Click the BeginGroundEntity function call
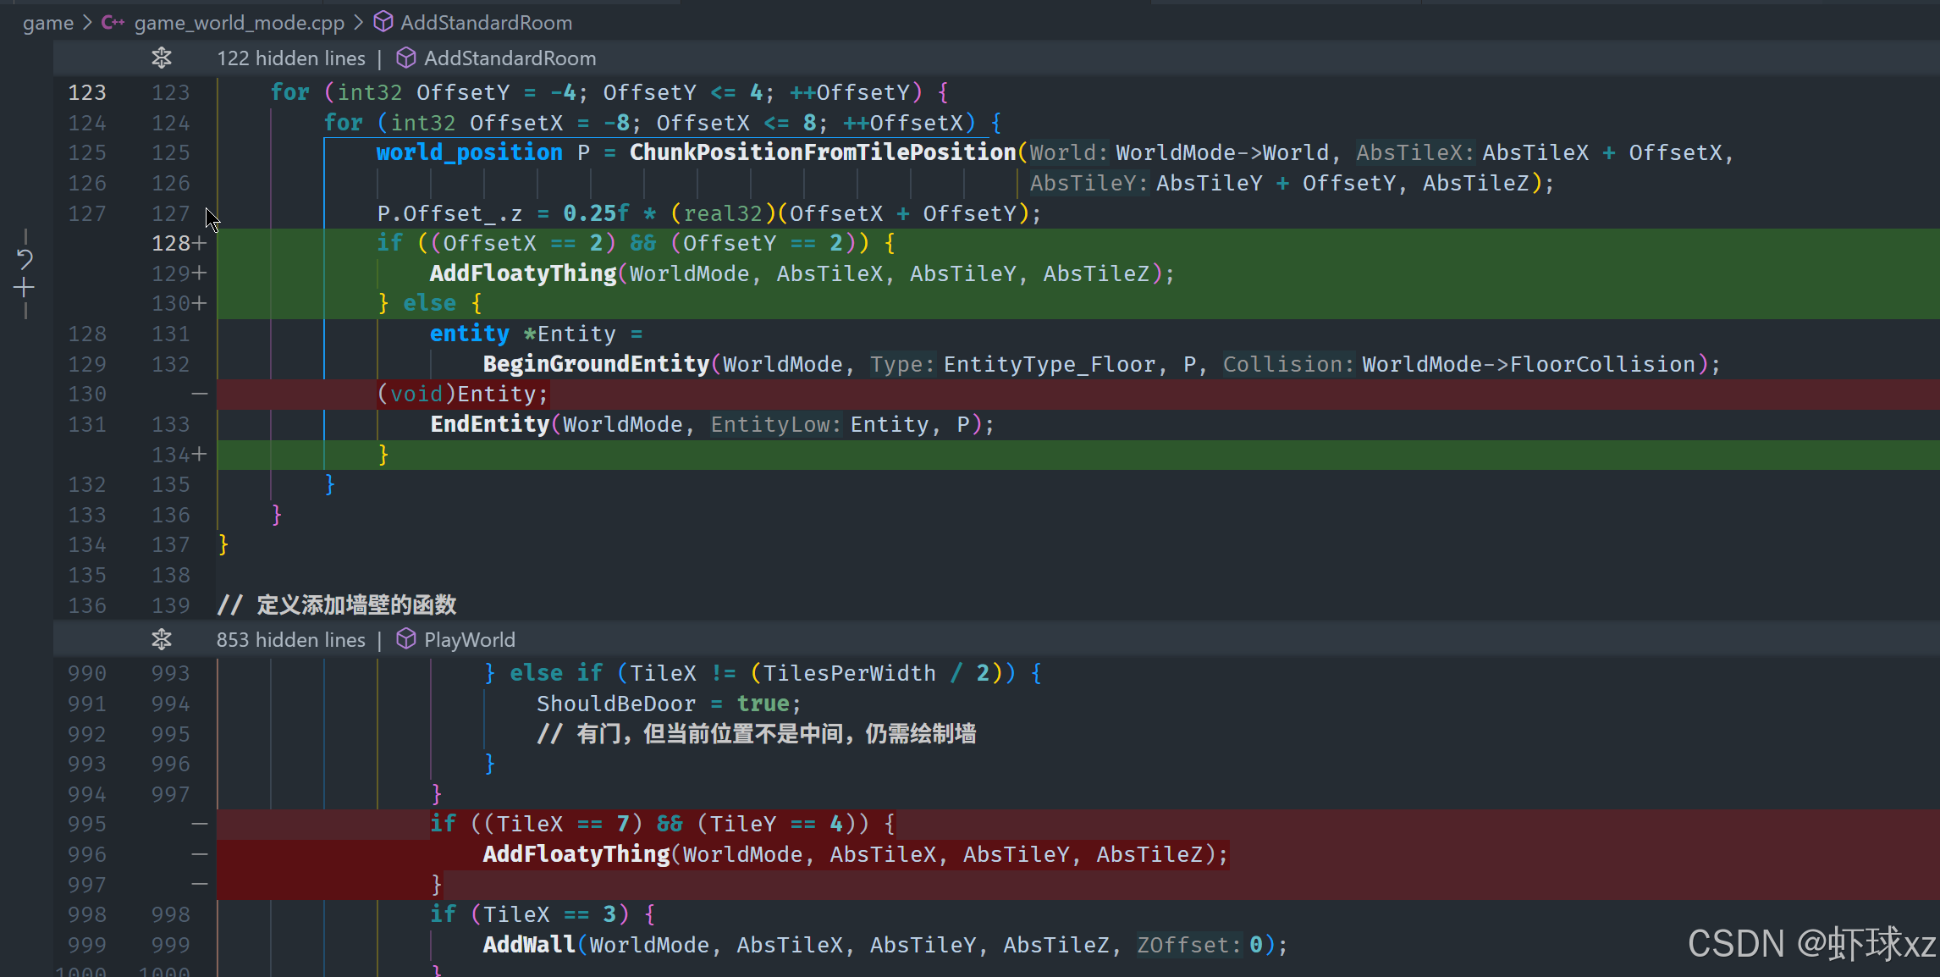Viewport: 1940px width, 977px height. point(596,364)
